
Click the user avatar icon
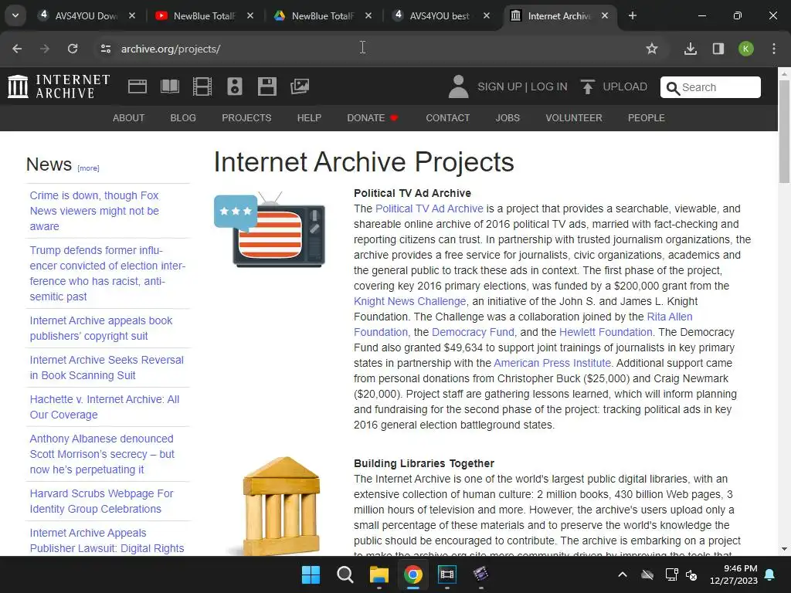point(459,86)
